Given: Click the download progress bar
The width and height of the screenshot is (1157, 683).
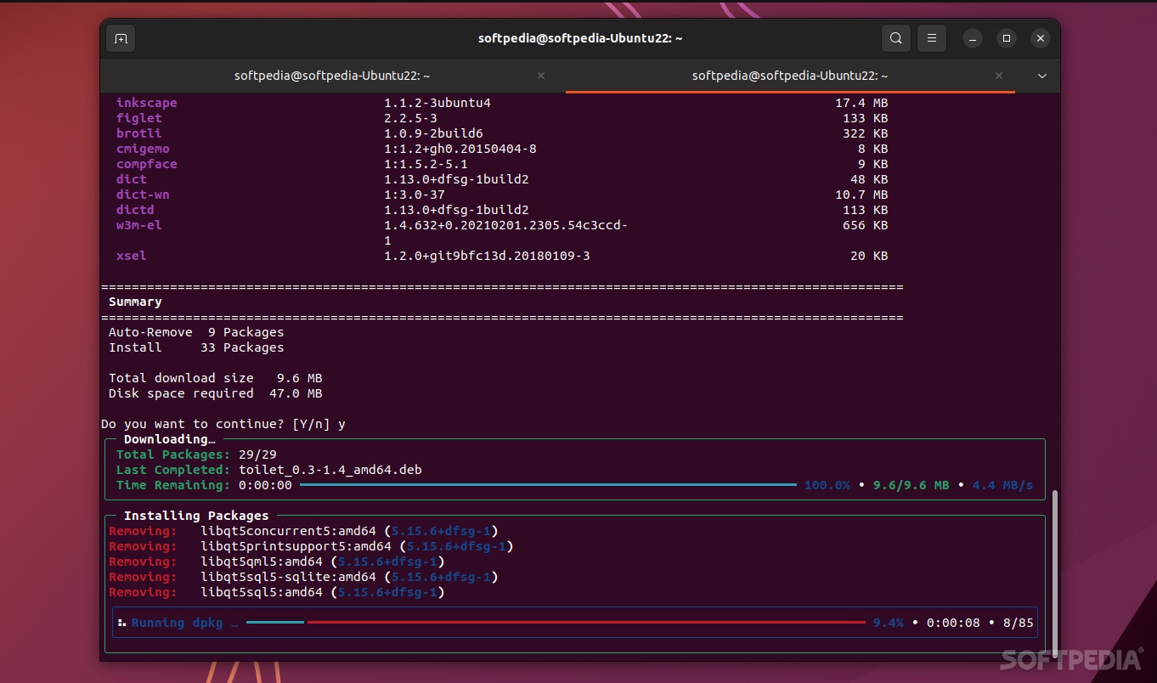Looking at the screenshot, I should tap(550, 485).
